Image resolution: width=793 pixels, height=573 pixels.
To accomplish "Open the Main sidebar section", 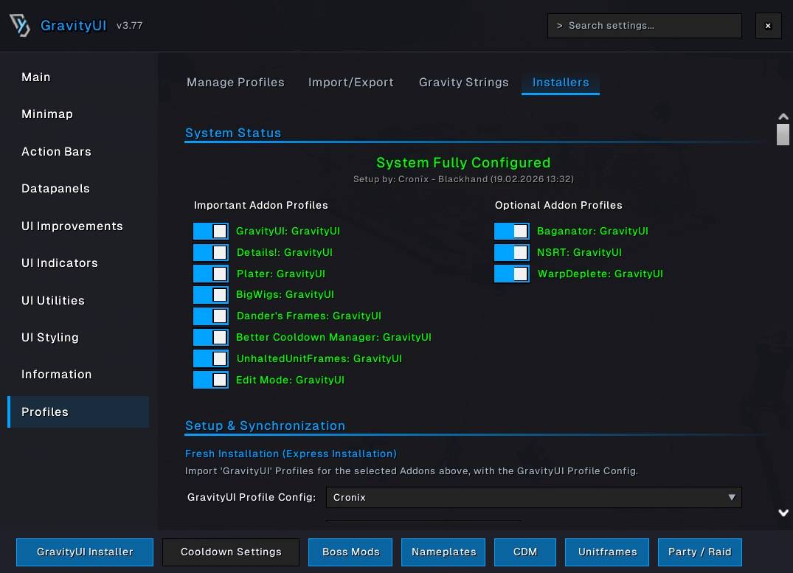I will pyautogui.click(x=36, y=77).
